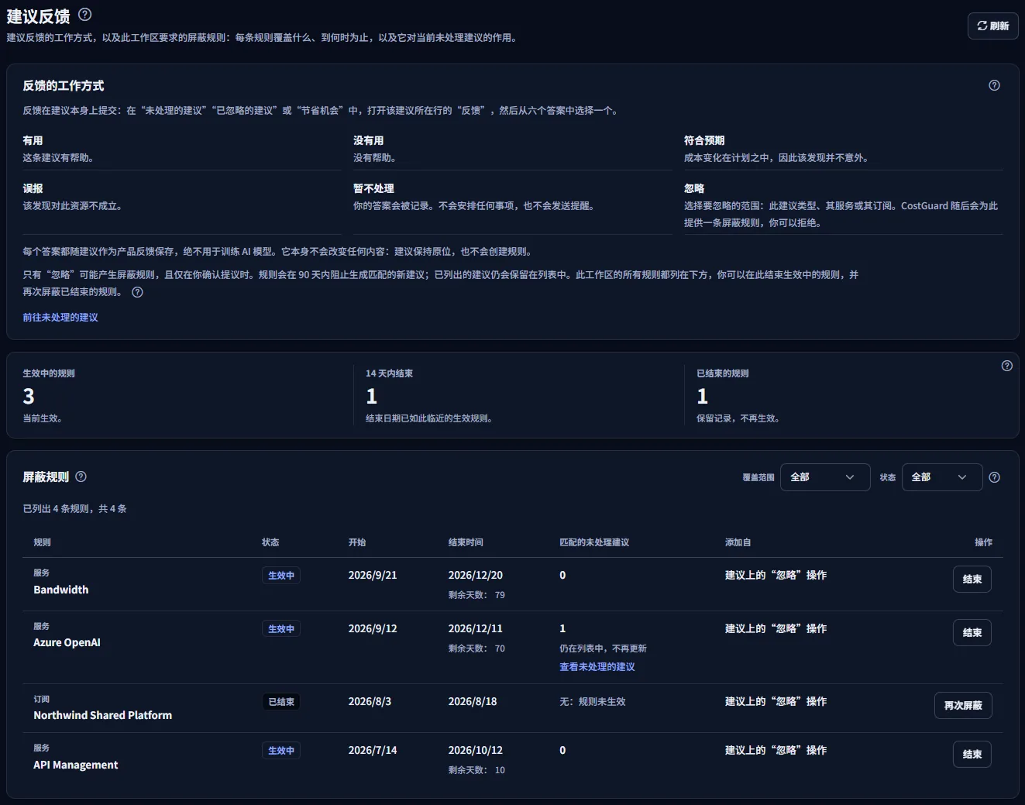This screenshot has height=805, width=1025.
Task: Click the 有用 feedback answer heading
Action: coord(33,140)
